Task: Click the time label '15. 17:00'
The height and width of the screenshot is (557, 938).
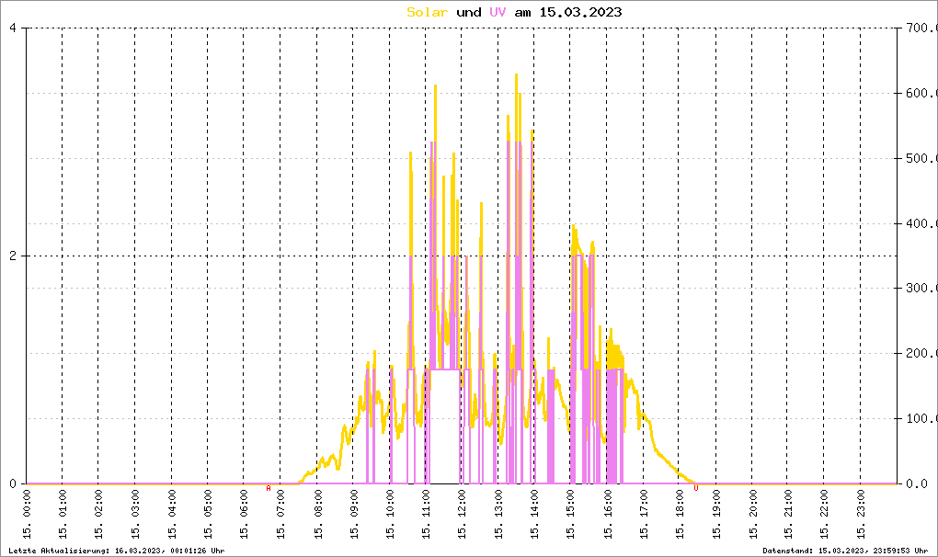Action: click(x=644, y=514)
